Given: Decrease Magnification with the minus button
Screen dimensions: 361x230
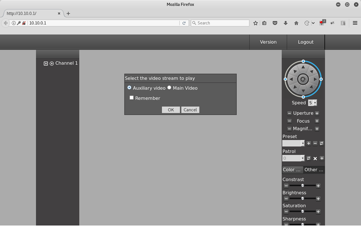Looking at the screenshot, I should [289, 129].
